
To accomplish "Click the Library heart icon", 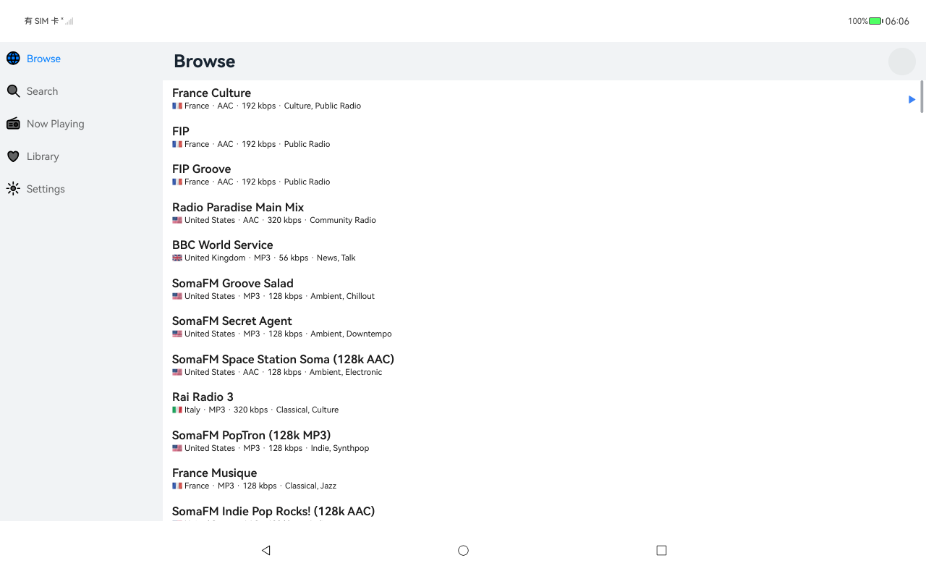I will [x=13, y=156].
